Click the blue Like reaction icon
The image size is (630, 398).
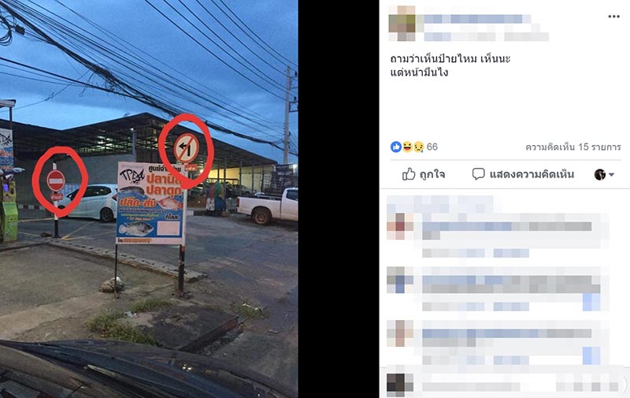396,147
